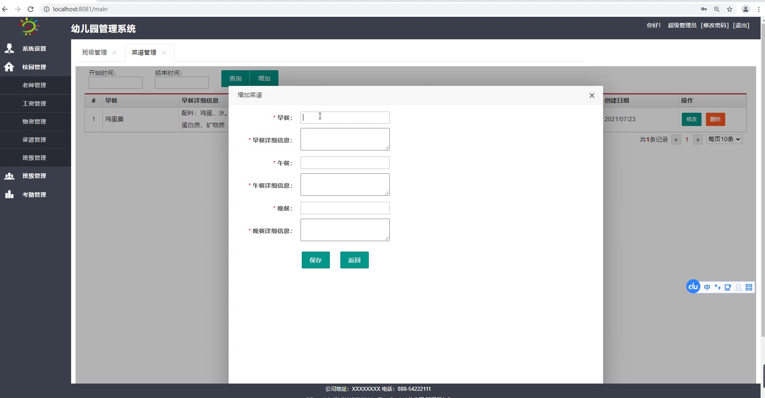Click the 校园管理 house icon
Screen dimensions: 765x398
(x=9, y=67)
